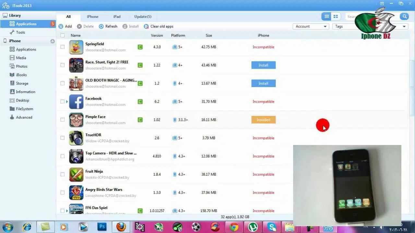The width and height of the screenshot is (415, 233).
Task: Select the iPad tab
Action: 117,17
